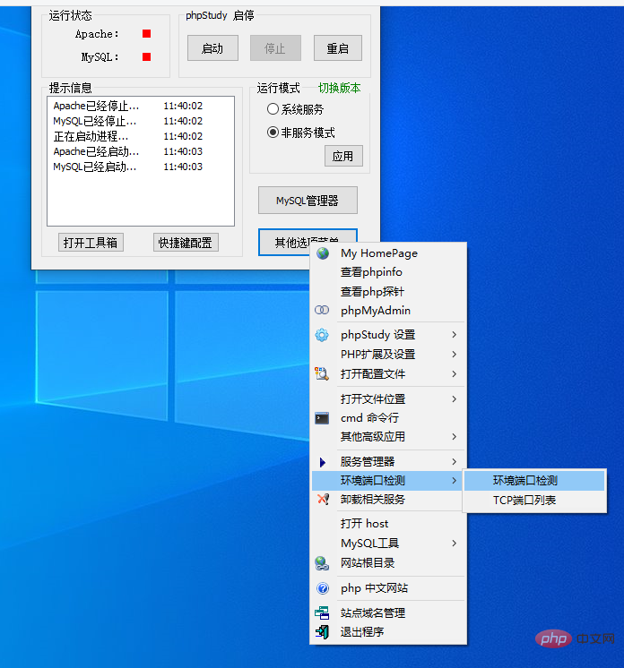Select log row MySQL已经停止 11:40:02
The height and width of the screenshot is (668, 624).
click(x=128, y=121)
